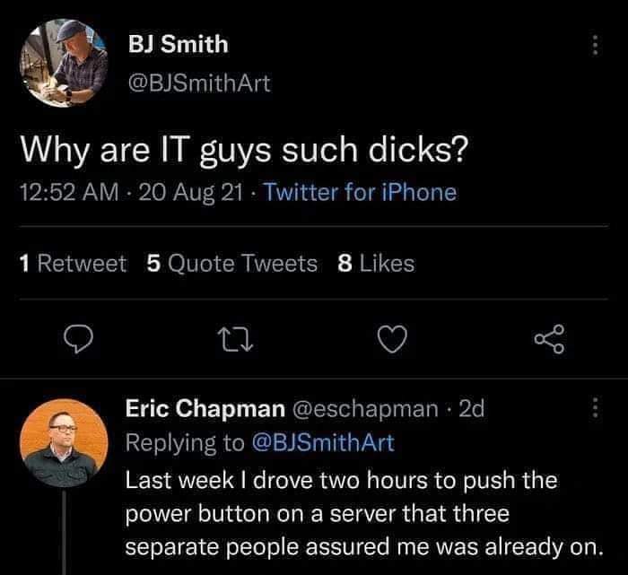Screen dimensions: 628x575
Task: View the 8 Likes list
Action: pos(376,264)
